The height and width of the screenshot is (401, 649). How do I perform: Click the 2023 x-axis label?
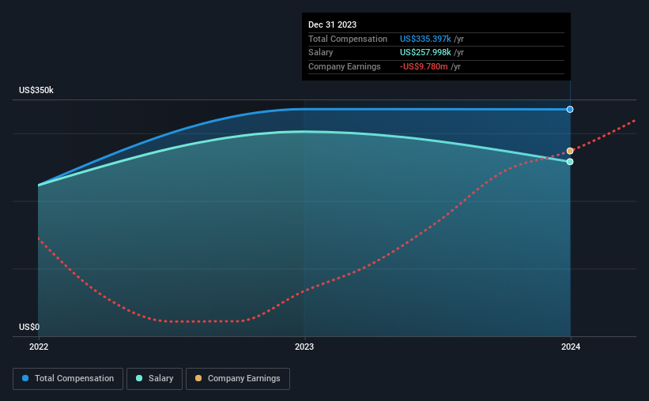(304, 347)
